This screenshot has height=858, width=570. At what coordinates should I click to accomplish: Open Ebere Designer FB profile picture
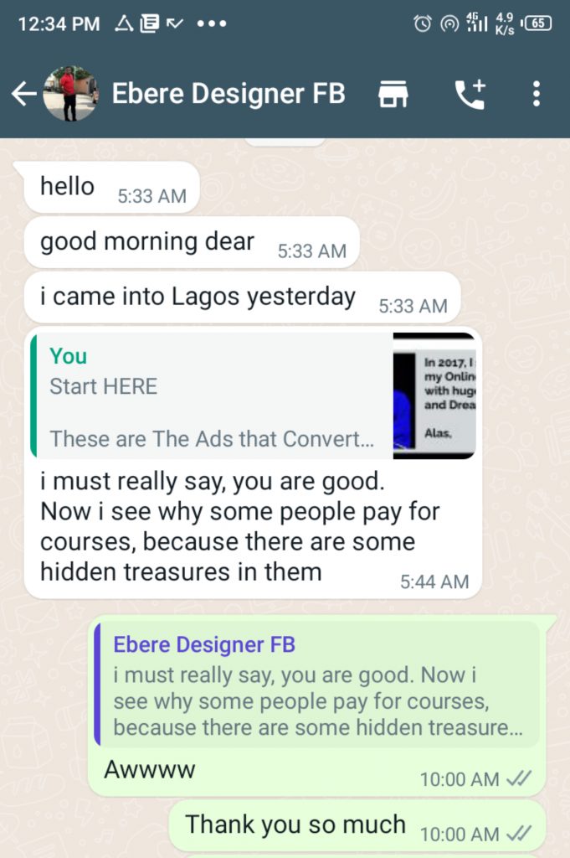click(x=71, y=94)
